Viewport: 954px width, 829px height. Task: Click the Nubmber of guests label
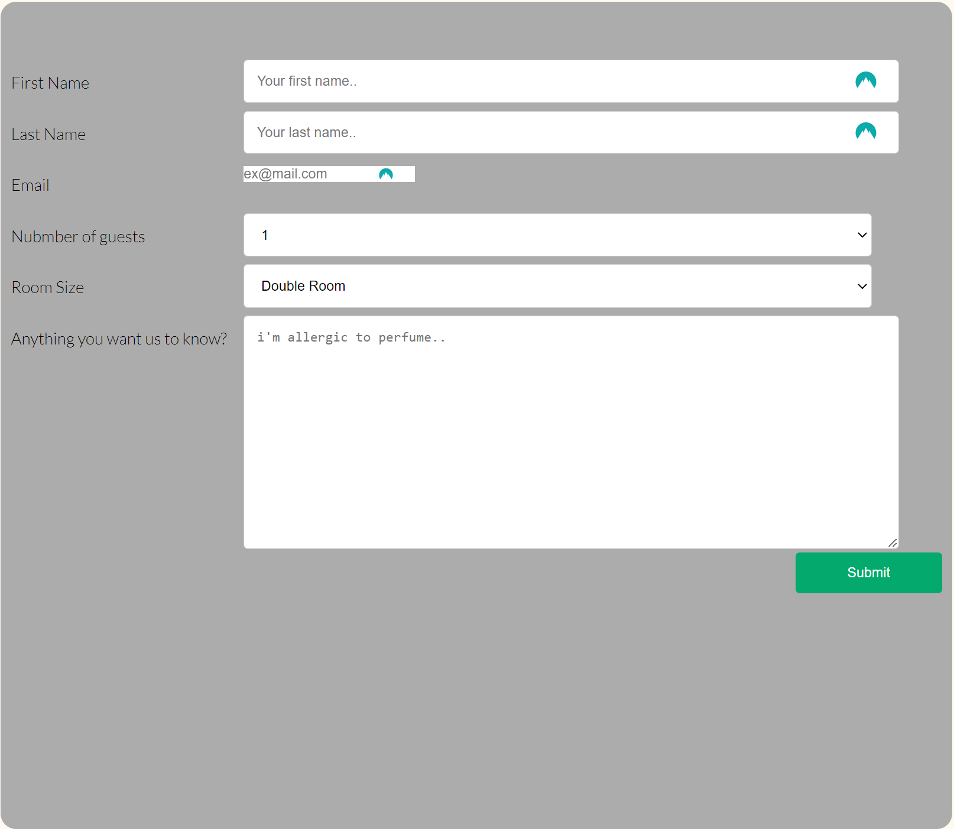78,236
